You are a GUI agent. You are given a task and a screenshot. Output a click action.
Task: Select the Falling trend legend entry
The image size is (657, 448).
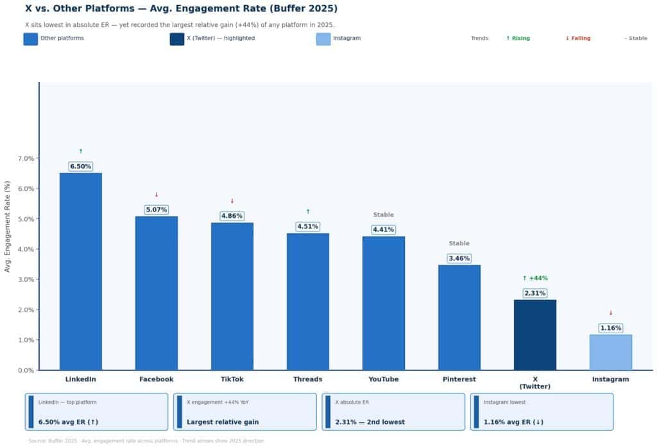(x=578, y=38)
